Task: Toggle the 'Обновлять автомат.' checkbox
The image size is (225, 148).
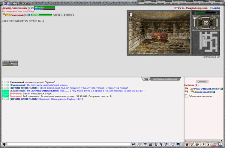Action: coord(186,96)
